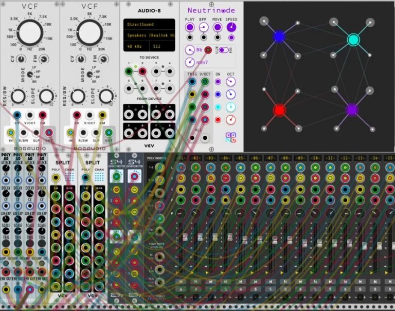Click AUDIO-8 To Device jack 2
Image resolution: width=395 pixels, height=311 pixels.
[x=142, y=71]
